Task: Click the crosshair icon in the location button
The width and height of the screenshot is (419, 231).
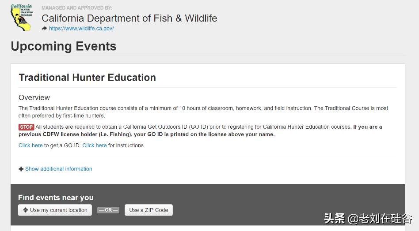Action: 25,210
